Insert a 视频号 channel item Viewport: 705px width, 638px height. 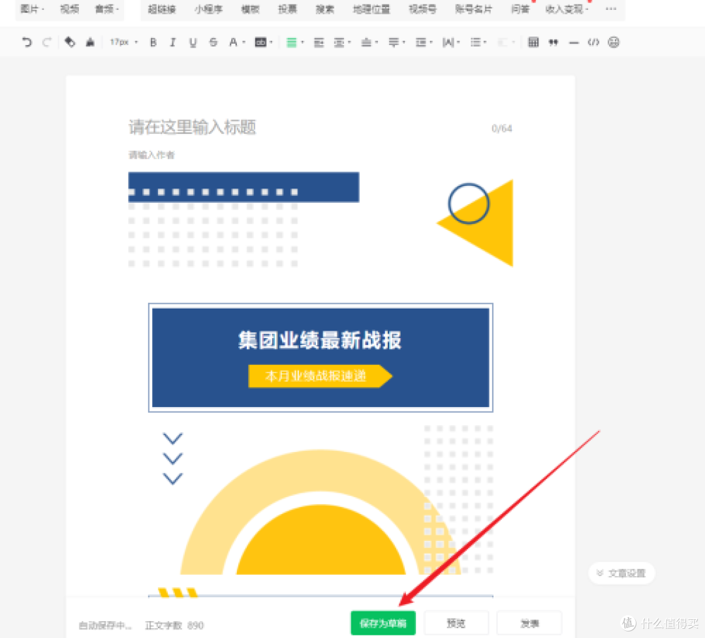pos(422,9)
